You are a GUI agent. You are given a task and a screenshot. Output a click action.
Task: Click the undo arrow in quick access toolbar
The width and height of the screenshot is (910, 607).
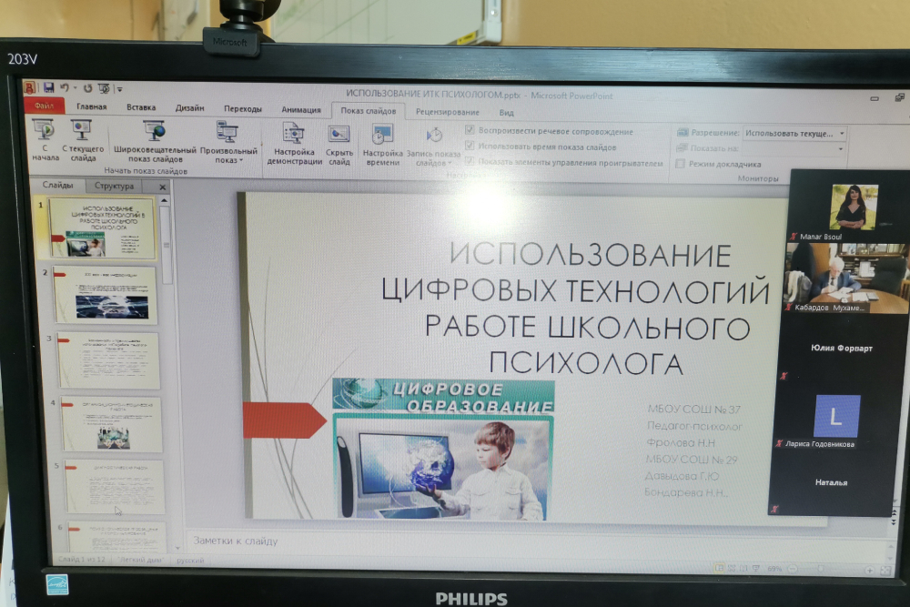[64, 87]
